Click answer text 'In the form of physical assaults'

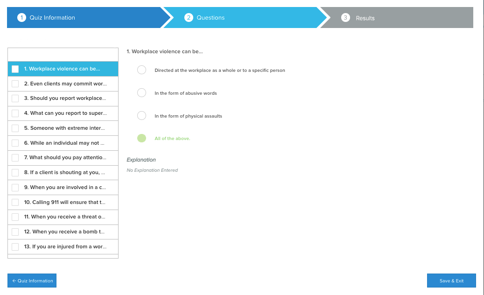tap(188, 116)
